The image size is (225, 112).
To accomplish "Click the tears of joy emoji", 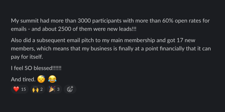I will pos(52,79).
